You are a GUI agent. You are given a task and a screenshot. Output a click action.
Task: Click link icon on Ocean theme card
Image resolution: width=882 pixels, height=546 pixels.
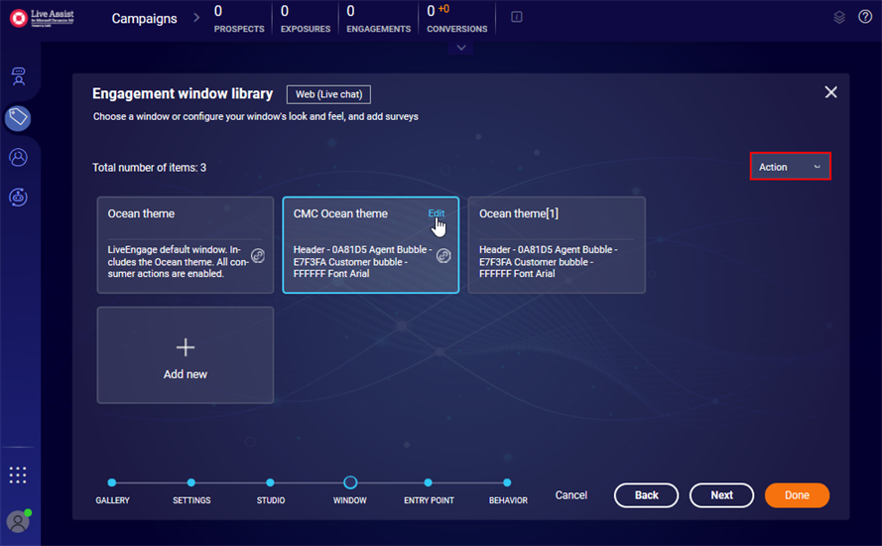click(x=258, y=255)
